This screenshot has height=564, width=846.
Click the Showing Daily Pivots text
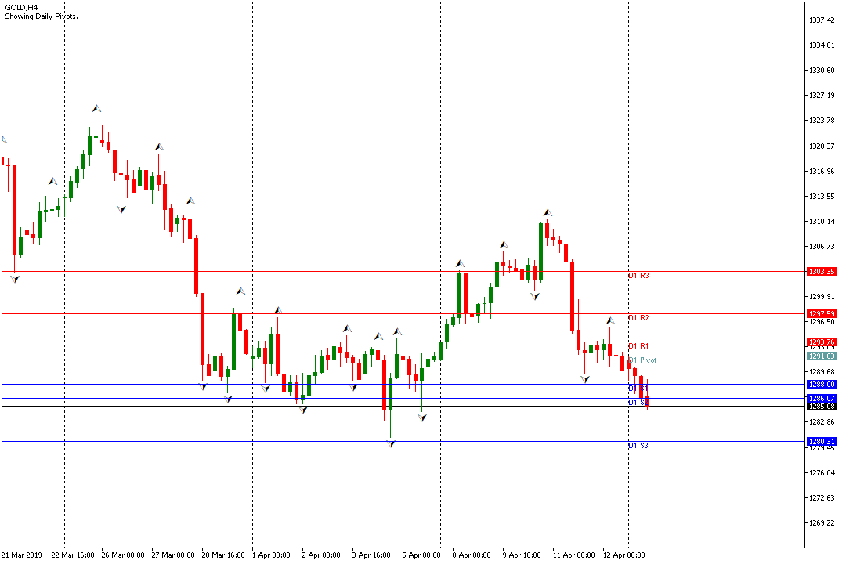41,16
